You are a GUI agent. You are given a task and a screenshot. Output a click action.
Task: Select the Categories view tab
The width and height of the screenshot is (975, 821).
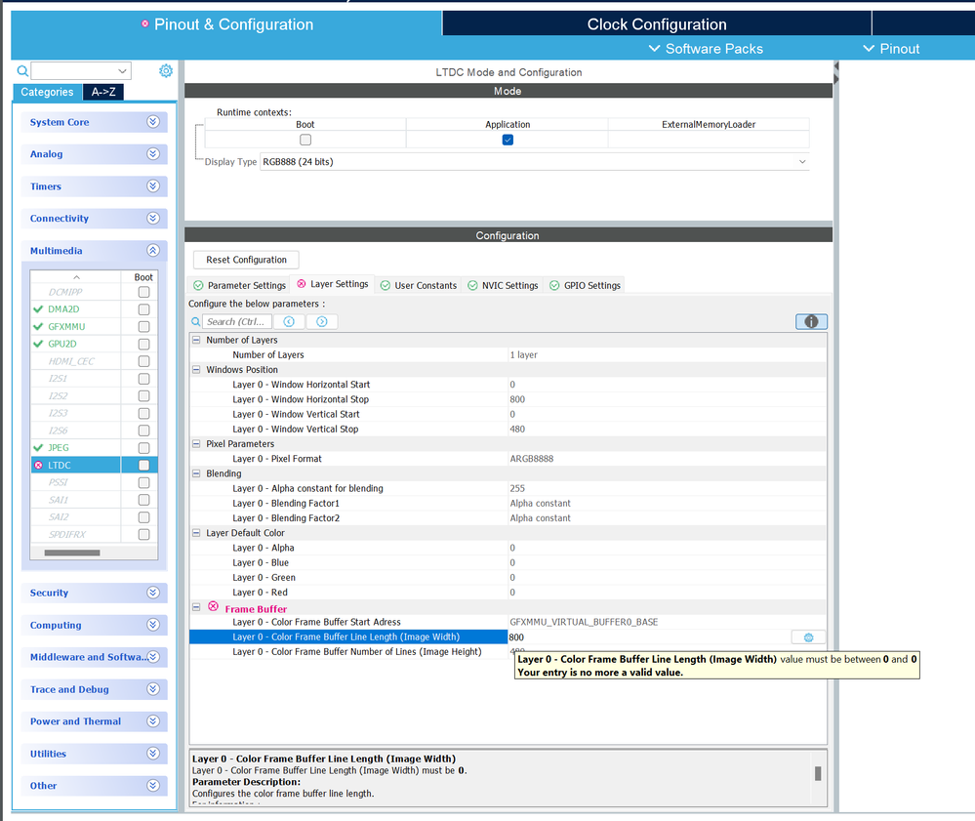pos(47,92)
